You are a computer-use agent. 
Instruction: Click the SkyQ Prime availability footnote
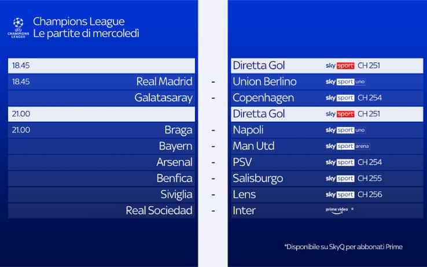click(343, 247)
